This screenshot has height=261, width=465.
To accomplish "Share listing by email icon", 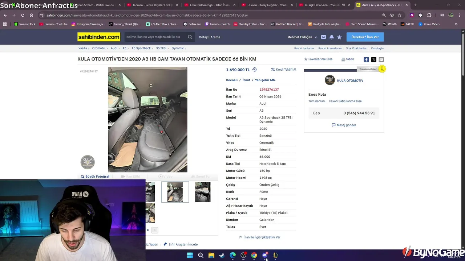I will pyautogui.click(x=381, y=59).
